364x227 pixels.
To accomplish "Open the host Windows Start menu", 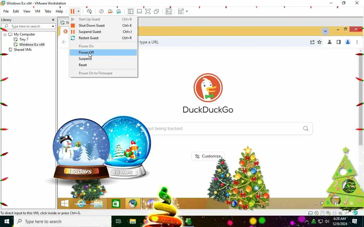I will (x=7, y=221).
